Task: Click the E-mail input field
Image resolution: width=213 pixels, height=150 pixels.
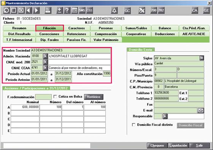Action: pos(175,111)
